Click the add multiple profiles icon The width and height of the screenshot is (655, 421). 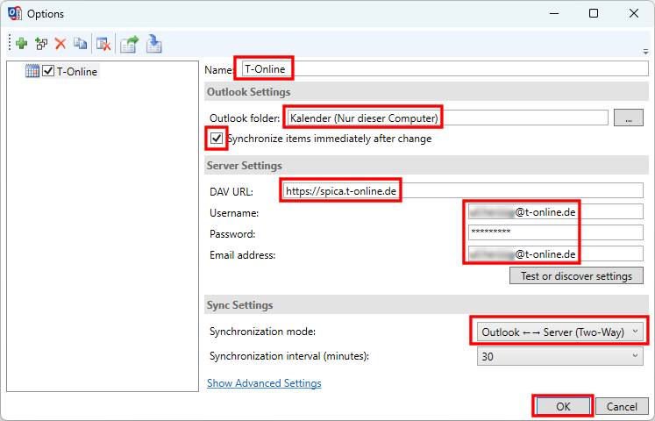pyautogui.click(x=41, y=44)
